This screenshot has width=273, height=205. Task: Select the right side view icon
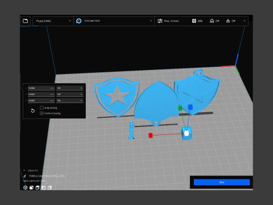pyautogui.click(x=49, y=187)
